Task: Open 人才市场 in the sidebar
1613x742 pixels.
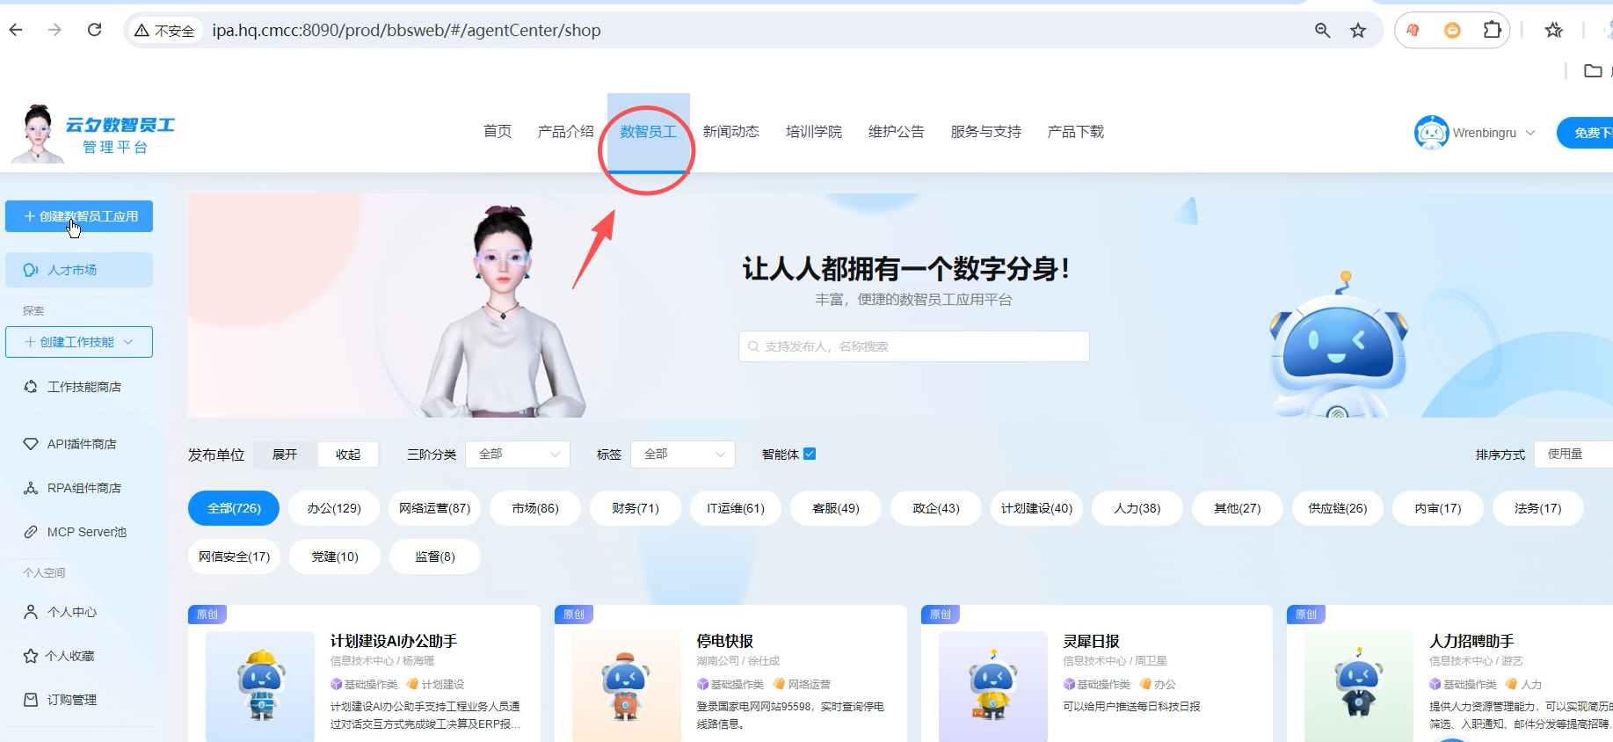Action: click(x=79, y=270)
